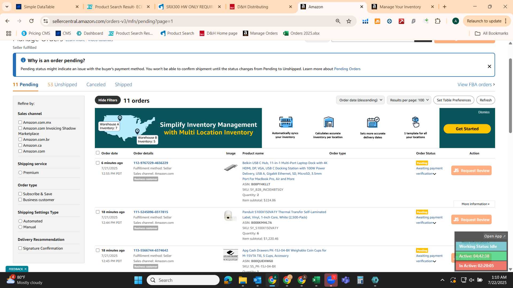Click Apg Cash Drawers product image
Viewport: 513px width, 288px height.
click(230, 255)
